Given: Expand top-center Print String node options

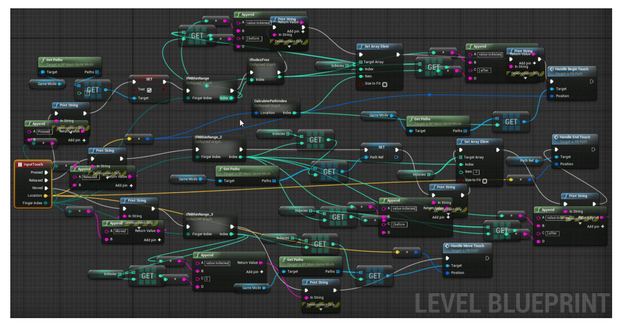Looking at the screenshot, I should click(289, 47).
